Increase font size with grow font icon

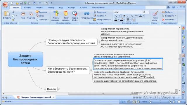pos(116,16)
